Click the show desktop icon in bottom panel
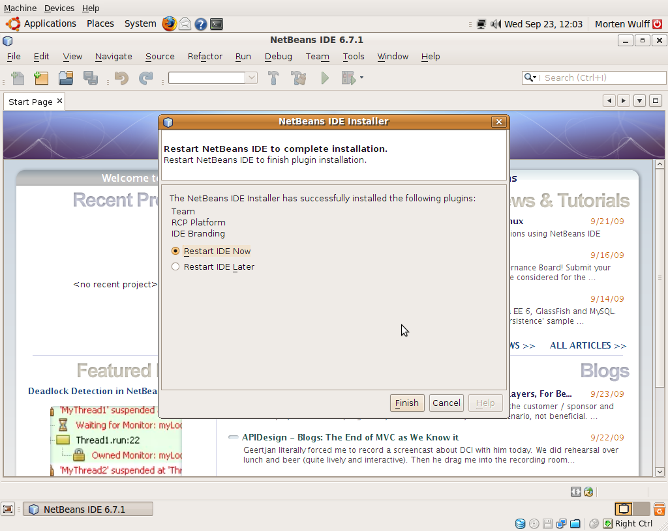668x531 pixels. tap(8, 509)
